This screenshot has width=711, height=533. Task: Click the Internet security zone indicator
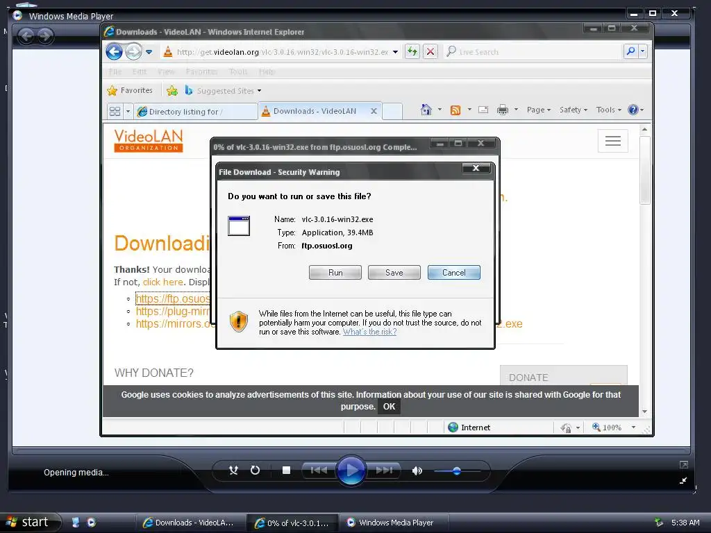[469, 428]
